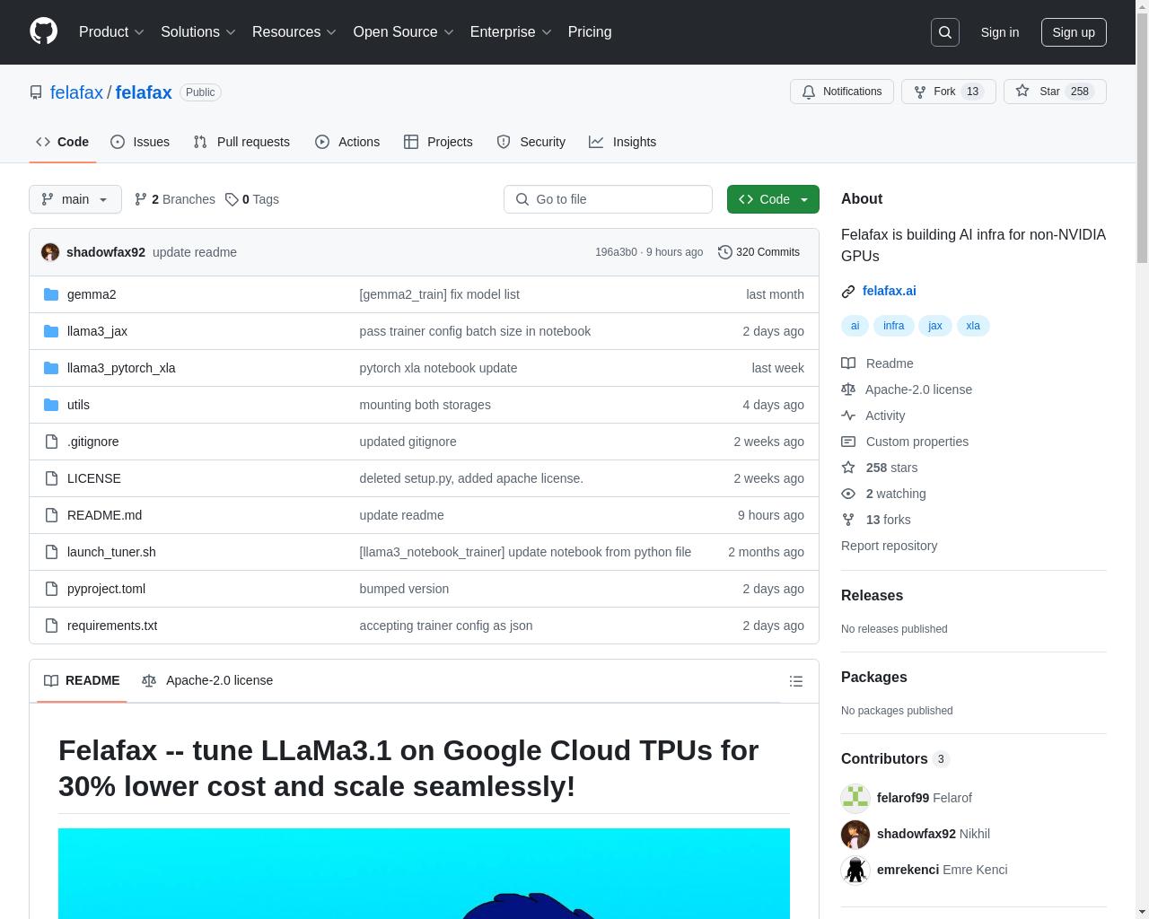Switch to the Apache-2.0 license README tab

tap(207, 680)
